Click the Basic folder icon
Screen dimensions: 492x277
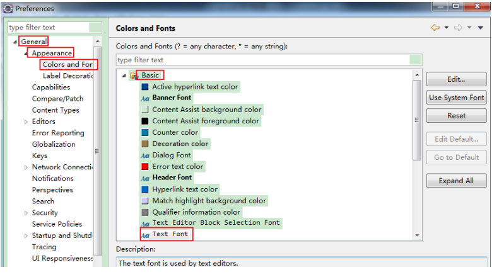[134, 76]
